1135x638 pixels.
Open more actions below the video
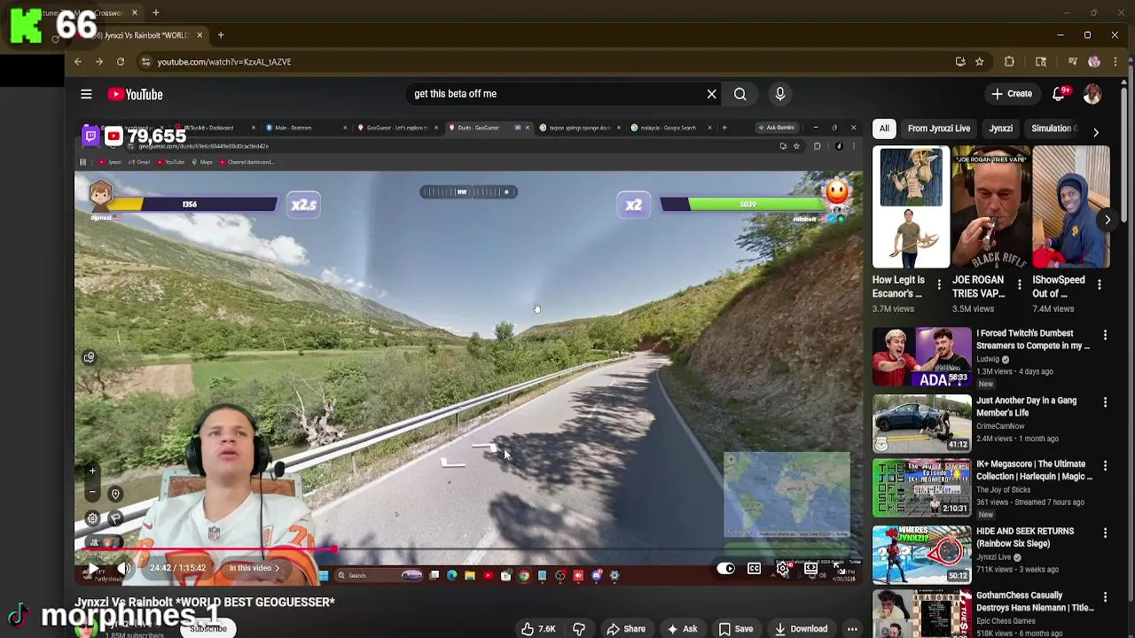click(852, 629)
